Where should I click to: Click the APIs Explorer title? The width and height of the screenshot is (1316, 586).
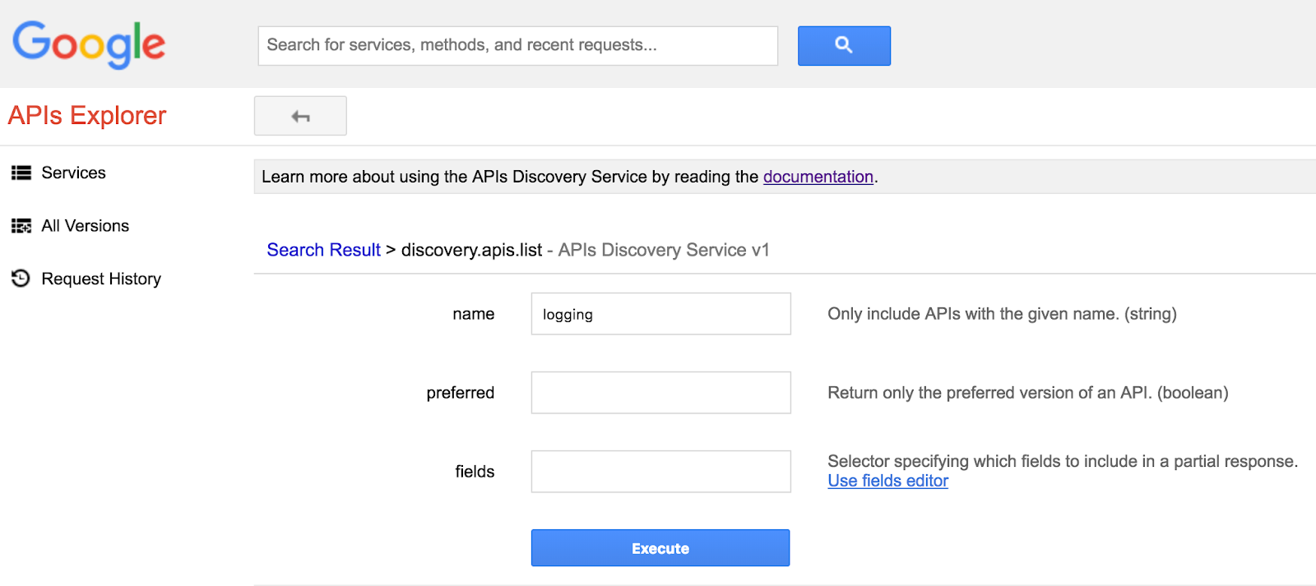click(x=87, y=116)
